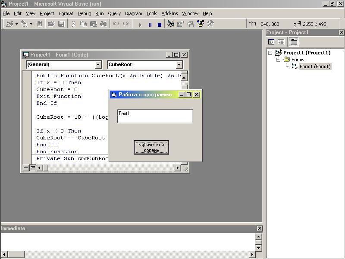Screen dimensions: 345x259
Task: Open the (General) object dropdown
Action: (x=98, y=64)
